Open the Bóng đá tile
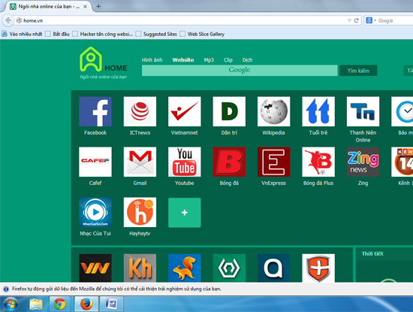 (229, 162)
